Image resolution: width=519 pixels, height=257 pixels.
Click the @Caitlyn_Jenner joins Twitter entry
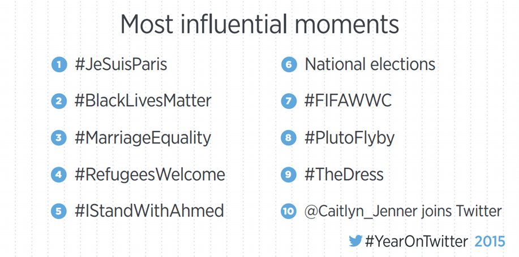click(403, 211)
